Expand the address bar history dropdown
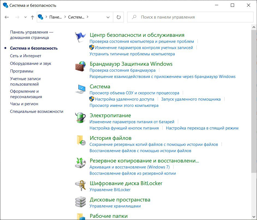The width and height of the screenshot is (257, 220). [108, 17]
